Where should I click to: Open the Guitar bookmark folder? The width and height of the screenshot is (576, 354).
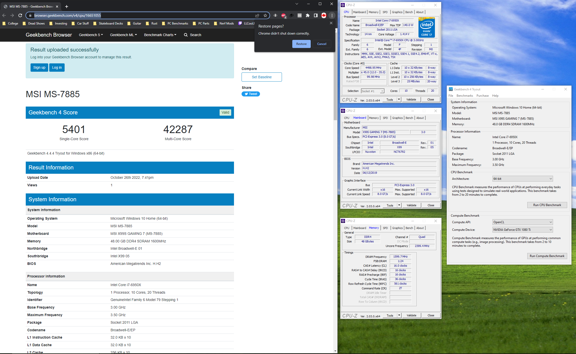[134, 23]
